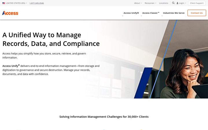Open the Access Classic™ menu
The height and width of the screenshot is (130, 208).
pyautogui.click(x=151, y=13)
